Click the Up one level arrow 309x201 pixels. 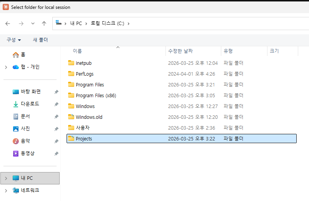tap(44, 24)
